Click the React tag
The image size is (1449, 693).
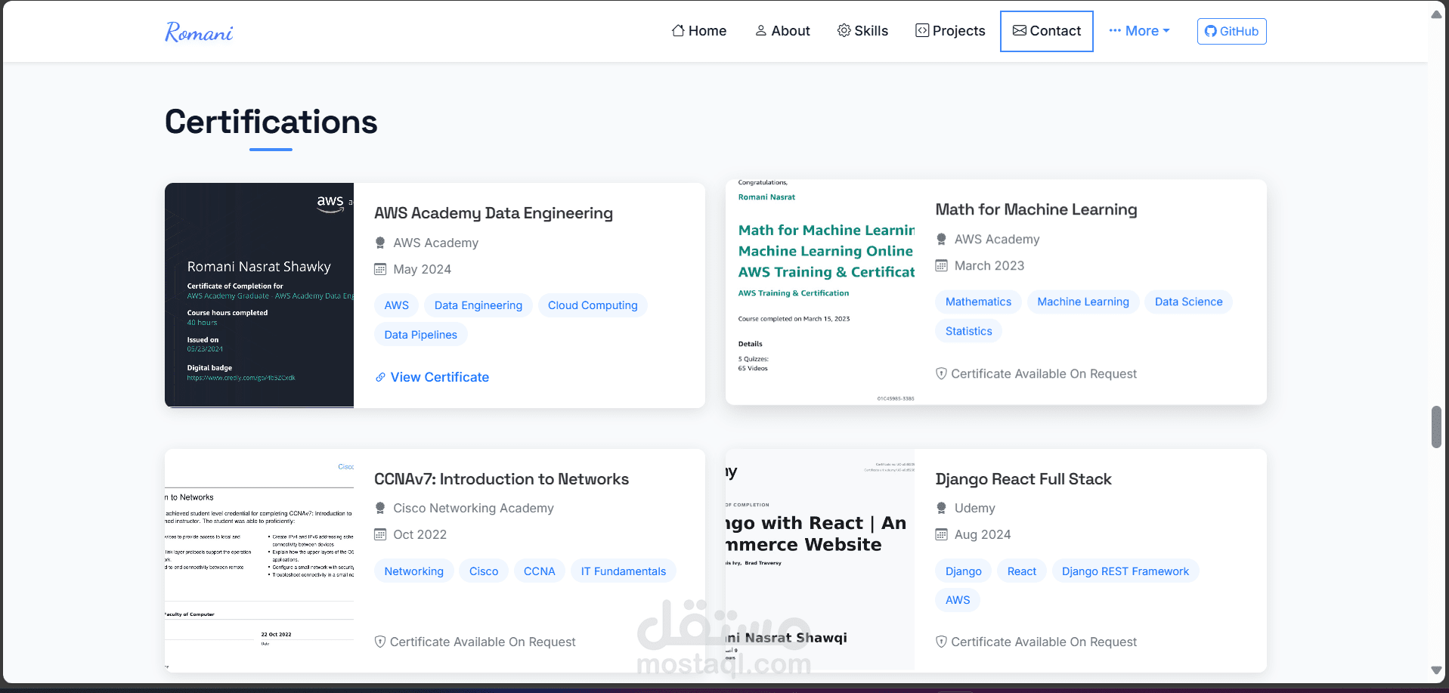[1022, 571]
